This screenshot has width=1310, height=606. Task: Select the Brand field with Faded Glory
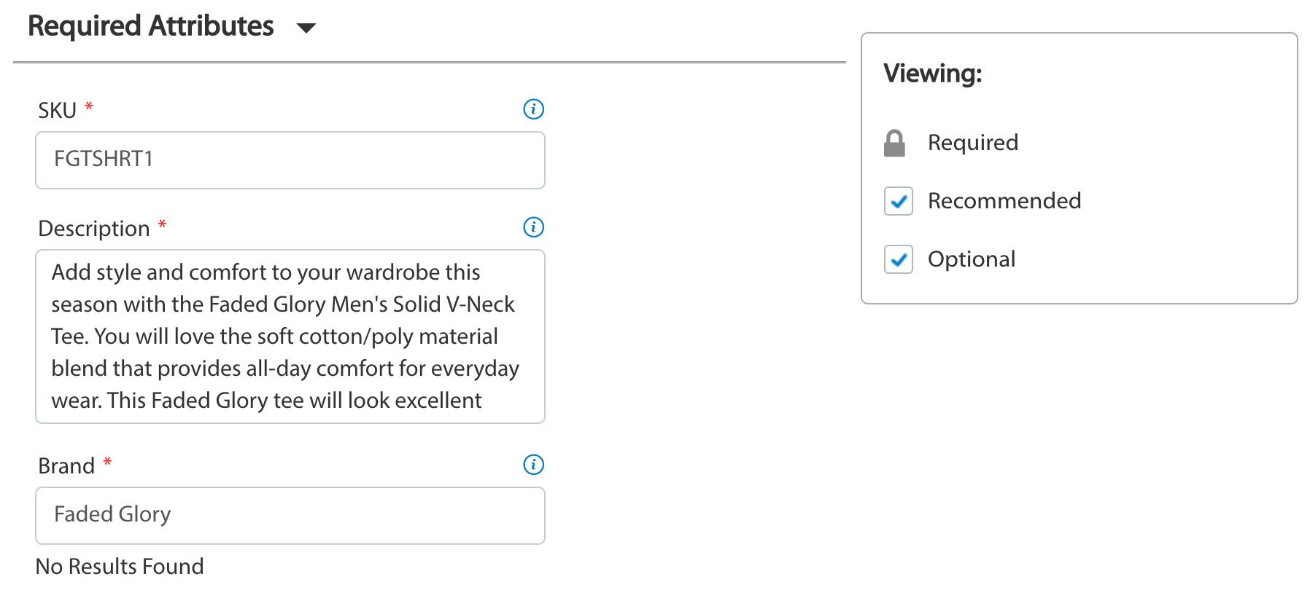click(x=290, y=516)
